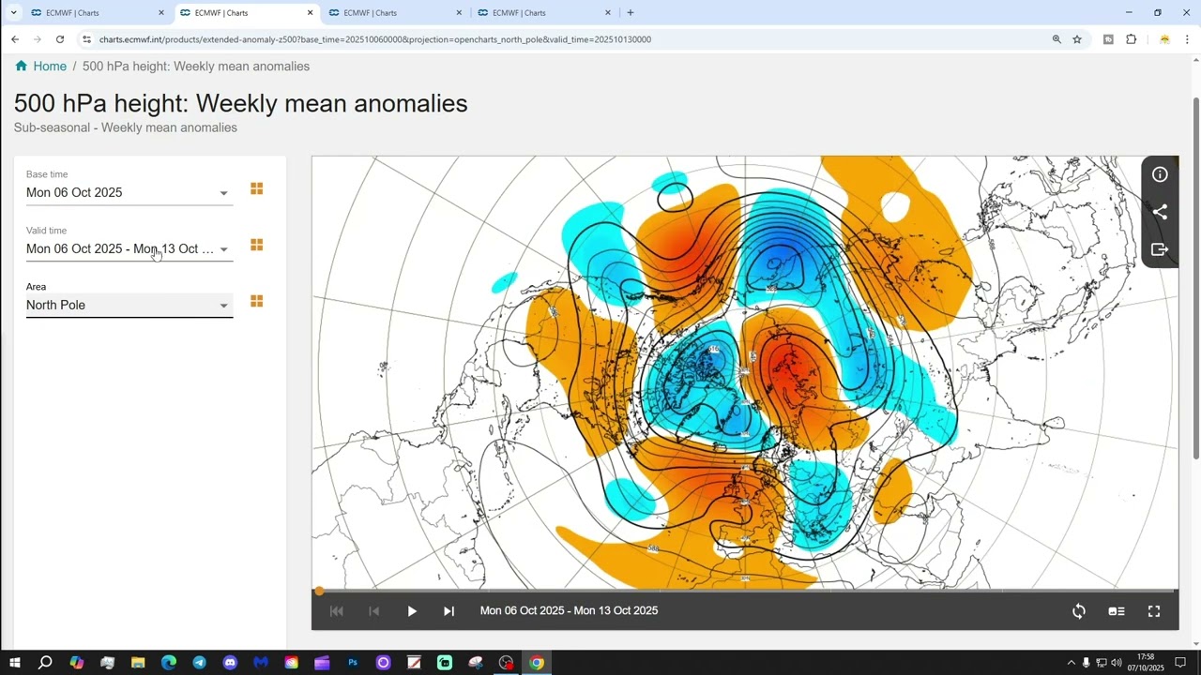Screen dimensions: 1201x675
Task: Click the share icon on the chart
Action: pyautogui.click(x=1160, y=212)
